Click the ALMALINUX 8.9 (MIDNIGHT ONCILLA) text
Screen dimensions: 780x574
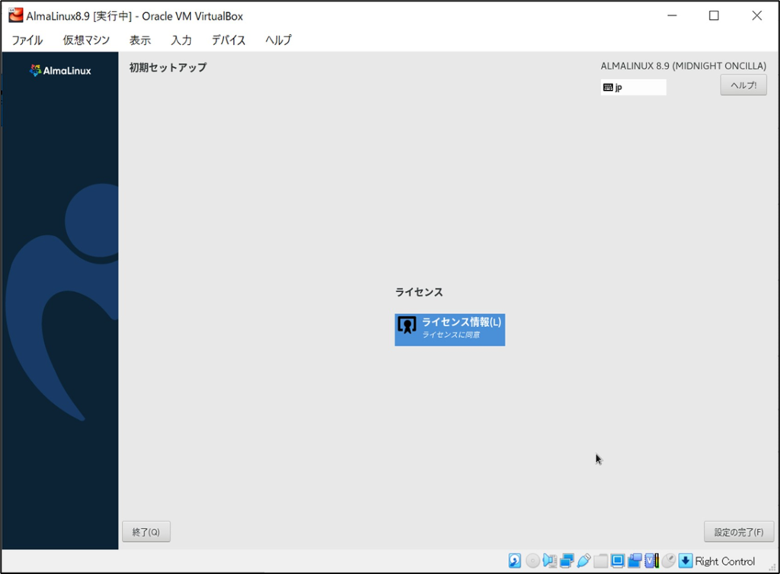pos(683,66)
